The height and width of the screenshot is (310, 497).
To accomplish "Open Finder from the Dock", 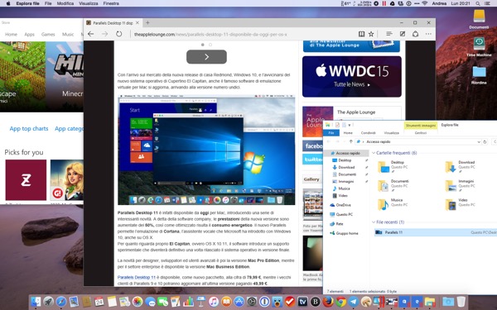I will click(x=36, y=302).
